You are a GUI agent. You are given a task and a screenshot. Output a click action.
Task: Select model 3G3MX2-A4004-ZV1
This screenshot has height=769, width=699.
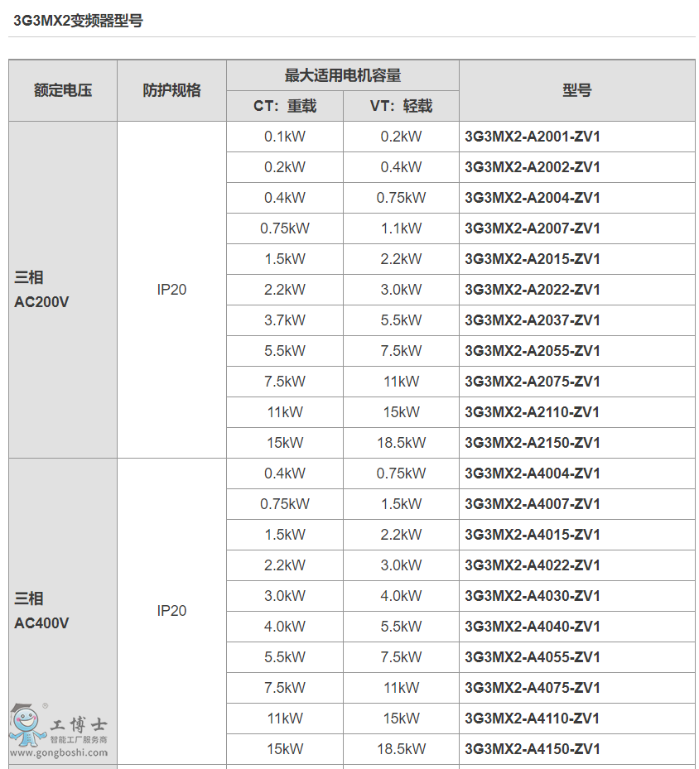click(533, 473)
